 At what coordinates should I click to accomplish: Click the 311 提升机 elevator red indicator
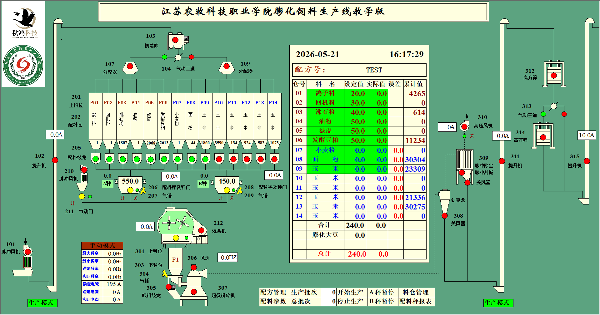(x=502, y=161)
